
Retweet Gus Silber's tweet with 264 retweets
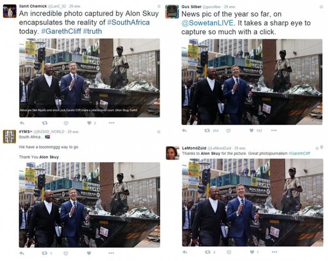click(x=207, y=131)
